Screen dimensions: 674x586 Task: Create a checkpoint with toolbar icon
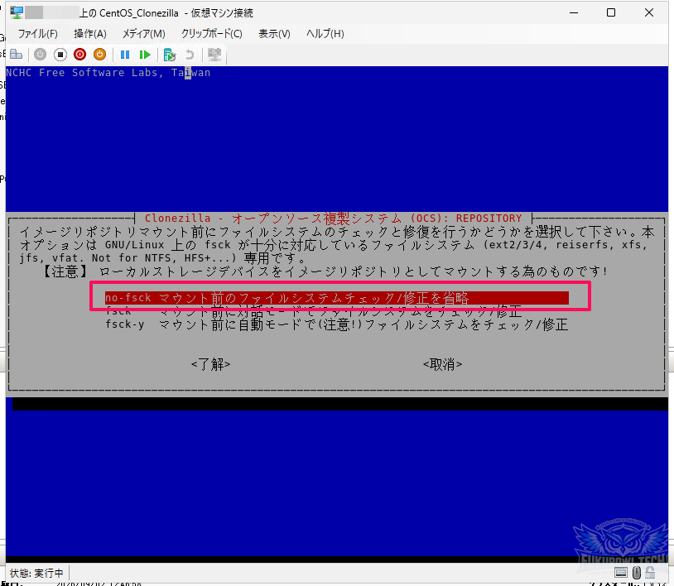pos(170,55)
